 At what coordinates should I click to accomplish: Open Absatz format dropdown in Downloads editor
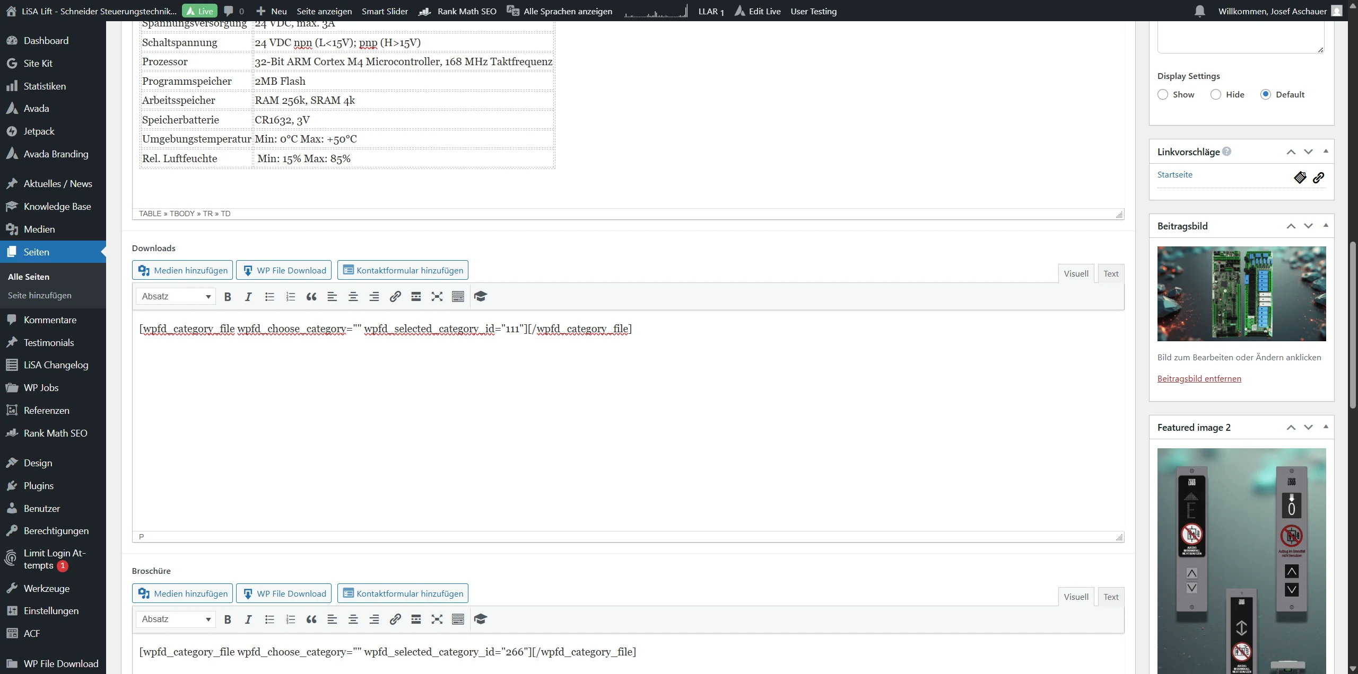[x=176, y=297]
